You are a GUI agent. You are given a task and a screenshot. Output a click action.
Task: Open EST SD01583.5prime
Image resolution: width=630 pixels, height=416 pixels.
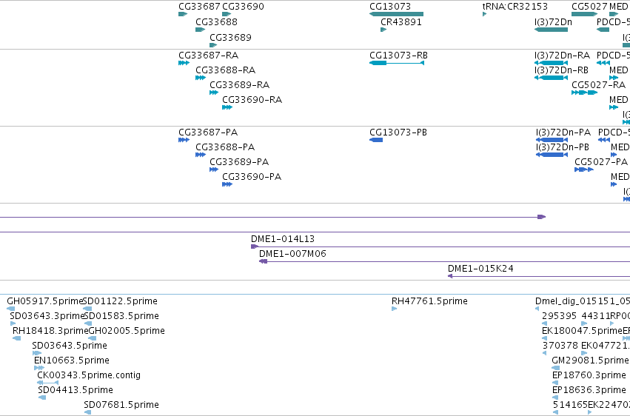click(x=88, y=323)
